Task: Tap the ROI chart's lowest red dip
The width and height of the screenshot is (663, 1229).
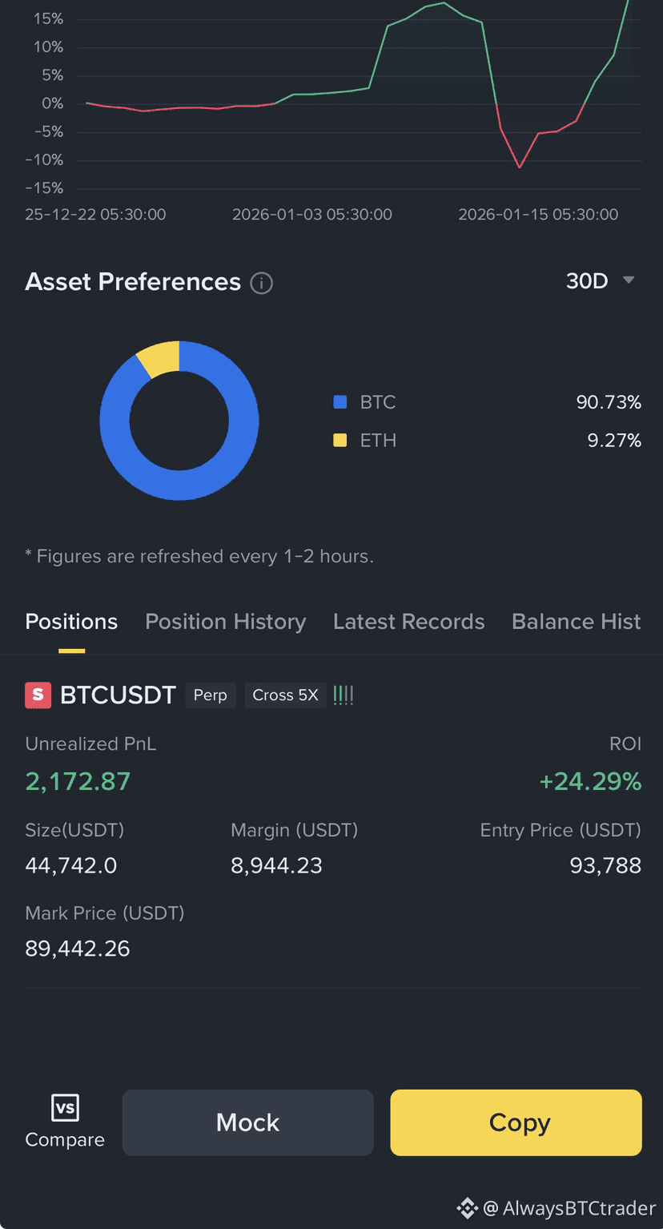Action: coord(520,167)
